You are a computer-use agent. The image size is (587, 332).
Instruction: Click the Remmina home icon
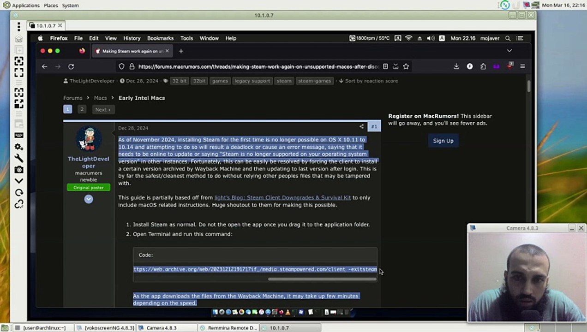point(19,39)
